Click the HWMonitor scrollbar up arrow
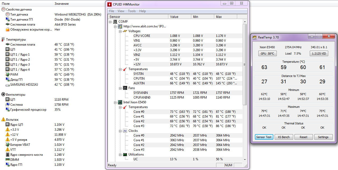 (x=245, y=21)
